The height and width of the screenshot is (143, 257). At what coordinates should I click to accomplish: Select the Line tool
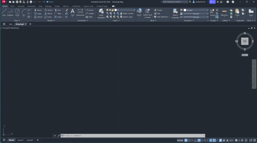(4, 12)
